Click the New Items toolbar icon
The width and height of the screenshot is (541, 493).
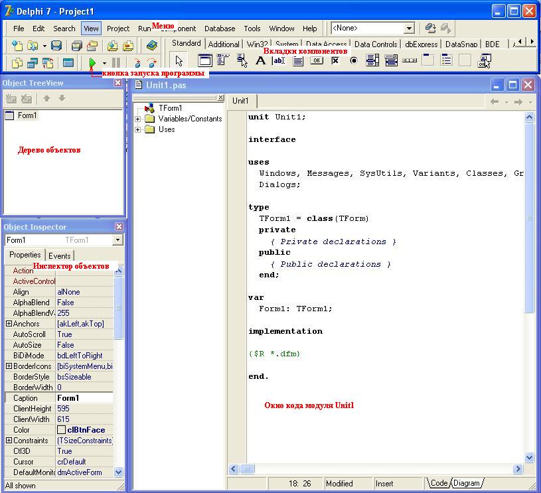tap(17, 46)
